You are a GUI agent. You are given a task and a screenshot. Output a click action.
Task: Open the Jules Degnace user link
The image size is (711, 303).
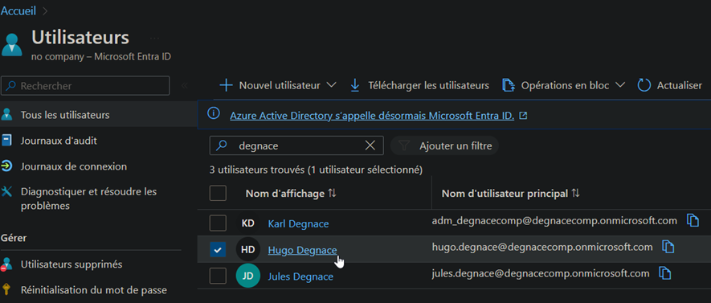tap(300, 276)
